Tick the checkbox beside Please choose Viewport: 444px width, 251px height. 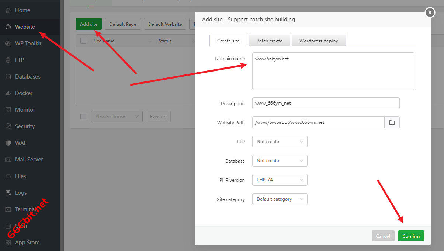click(83, 116)
